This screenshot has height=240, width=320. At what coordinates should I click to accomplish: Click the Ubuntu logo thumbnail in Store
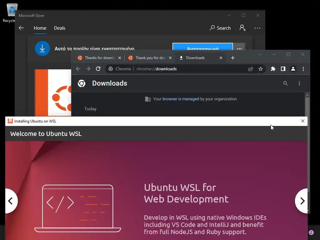point(53,93)
